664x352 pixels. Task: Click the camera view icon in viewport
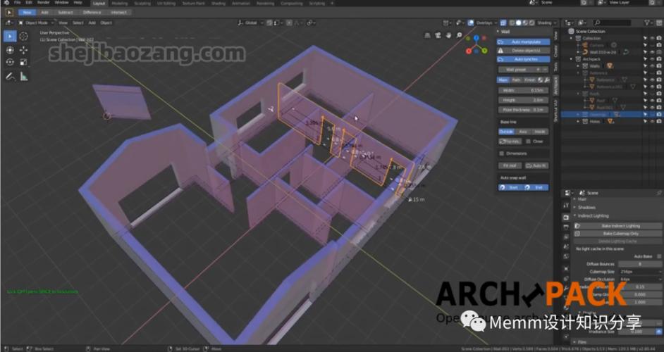[x=438, y=35]
